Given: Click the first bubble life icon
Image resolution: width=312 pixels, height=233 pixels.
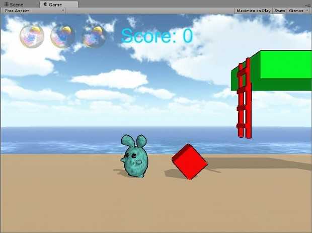Looking at the screenshot, I should tap(32, 36).
